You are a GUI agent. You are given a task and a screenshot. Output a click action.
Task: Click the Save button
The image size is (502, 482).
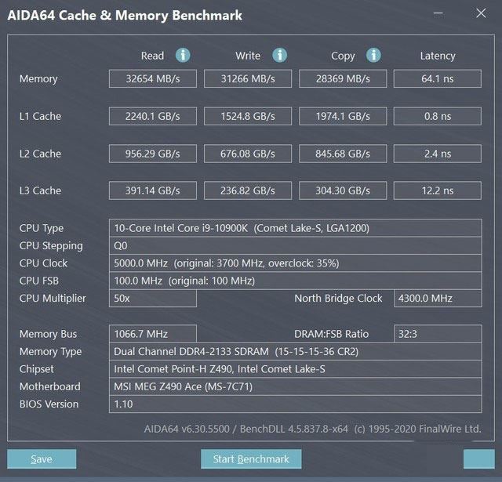(x=42, y=459)
